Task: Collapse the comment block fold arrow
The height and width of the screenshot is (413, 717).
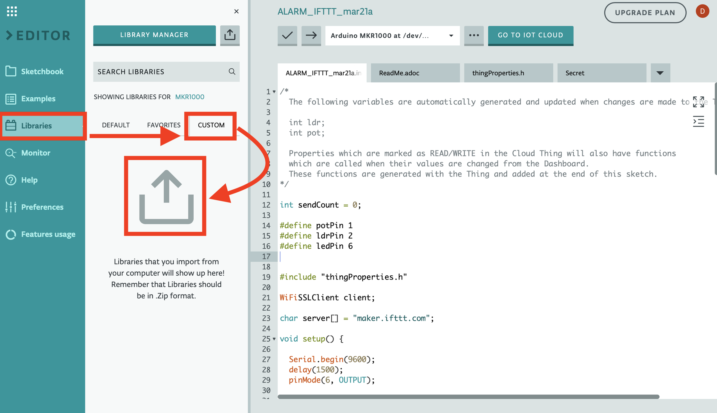Action: point(274,92)
